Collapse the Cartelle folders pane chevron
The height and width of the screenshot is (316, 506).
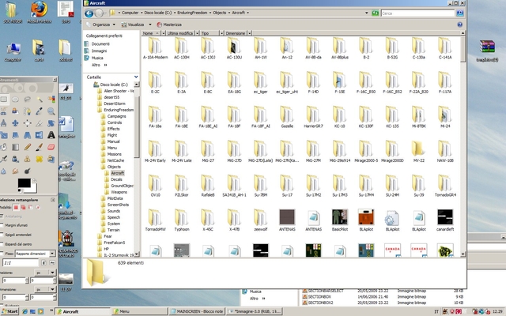136,77
